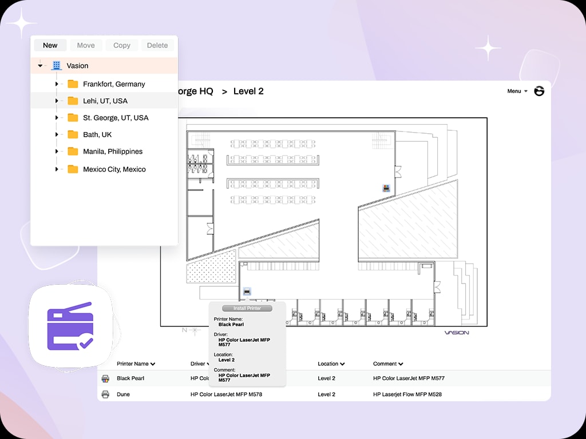Select Manila, Philippines in the tree
Image resolution: width=586 pixels, height=439 pixels.
[113, 151]
